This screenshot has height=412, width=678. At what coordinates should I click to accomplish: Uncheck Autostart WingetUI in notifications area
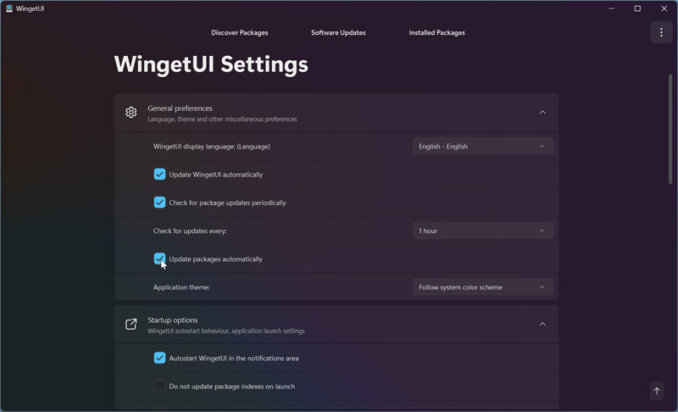[x=159, y=358]
